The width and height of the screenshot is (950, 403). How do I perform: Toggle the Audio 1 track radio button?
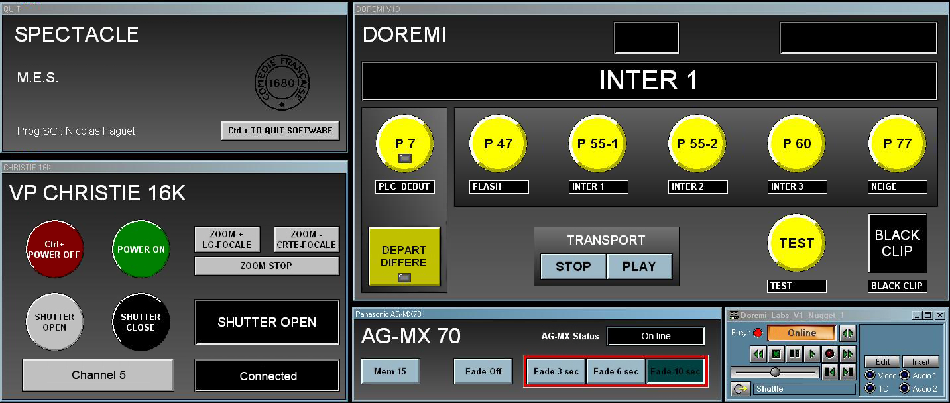[x=904, y=375]
